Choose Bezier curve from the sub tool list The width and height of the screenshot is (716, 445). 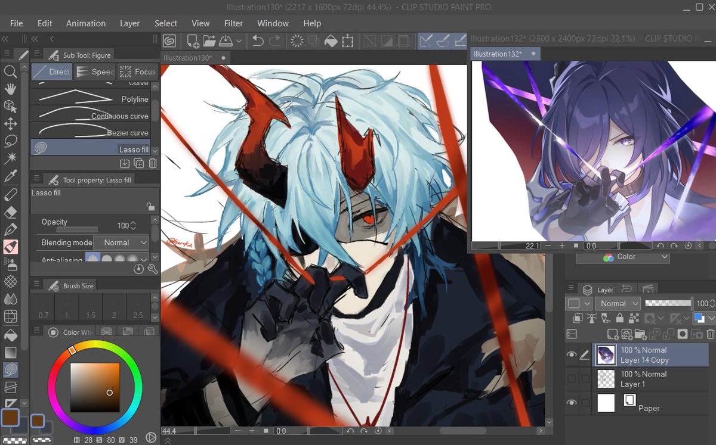coord(91,132)
